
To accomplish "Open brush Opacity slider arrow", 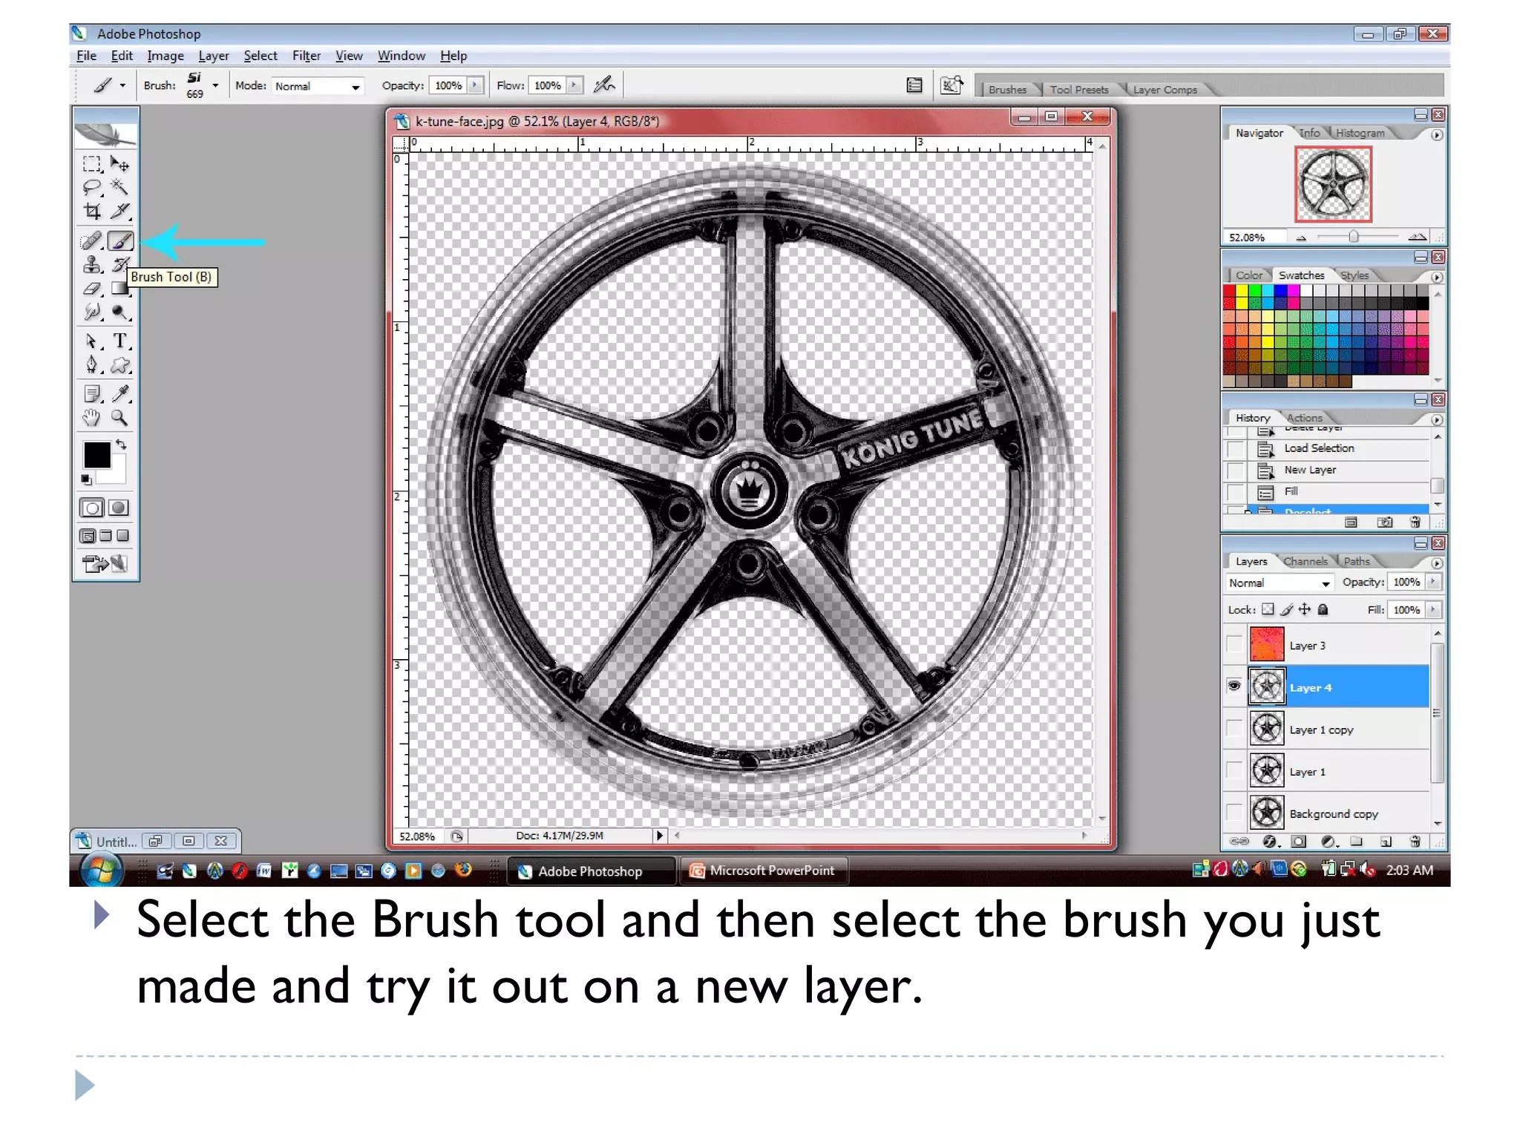I will click(x=475, y=85).
